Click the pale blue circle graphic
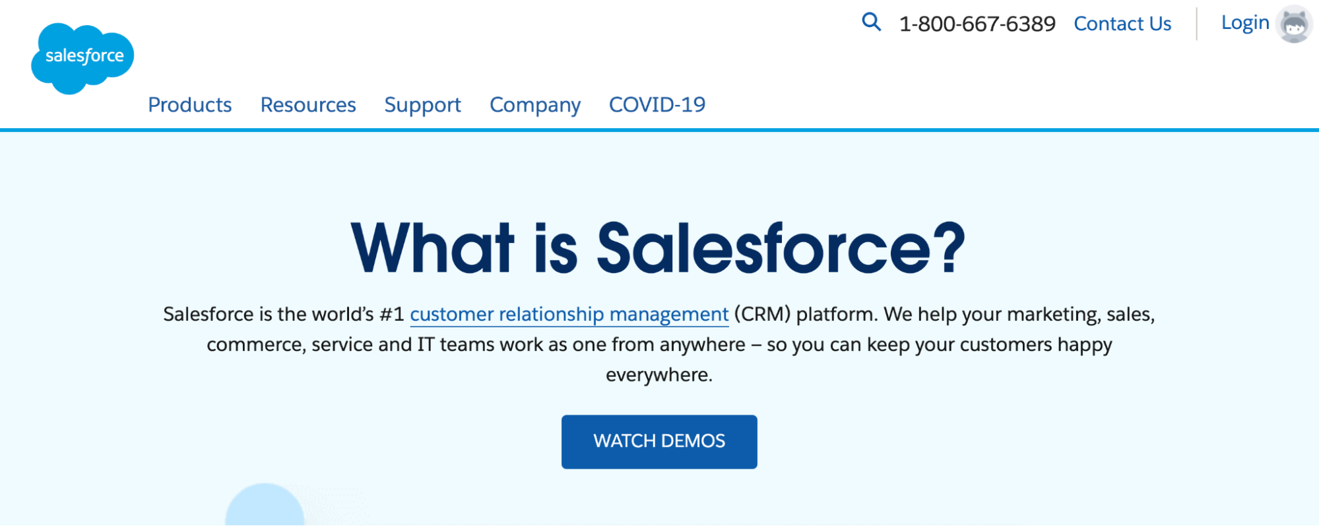Viewport: 1319px width, 526px height. coord(265,507)
